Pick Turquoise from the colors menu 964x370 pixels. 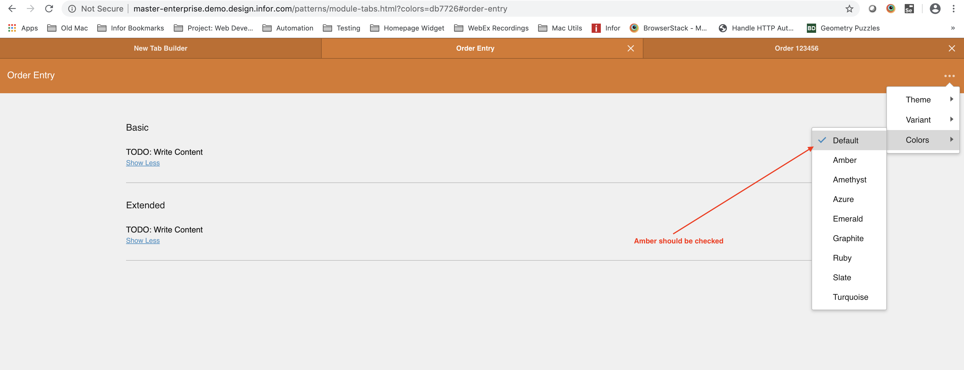click(x=850, y=297)
